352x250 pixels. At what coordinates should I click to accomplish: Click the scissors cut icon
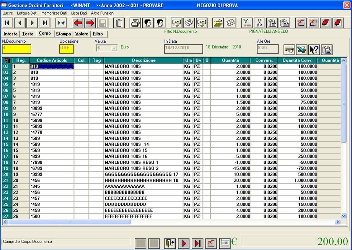[x=260, y=23]
